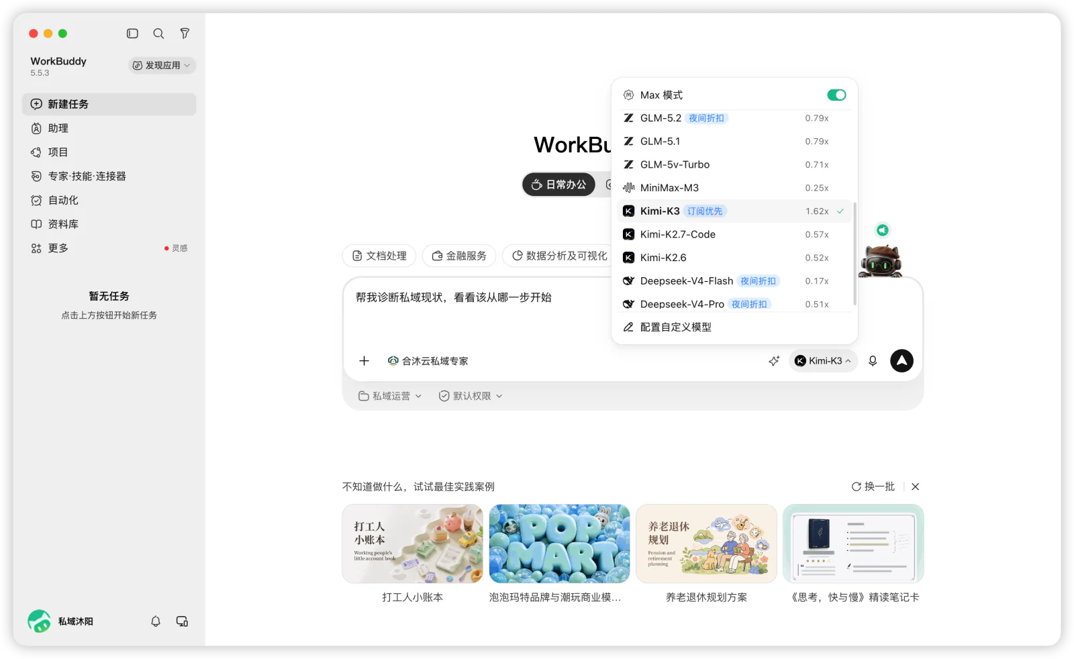
Task: Choose GLM-5.2 model
Action: click(734, 118)
